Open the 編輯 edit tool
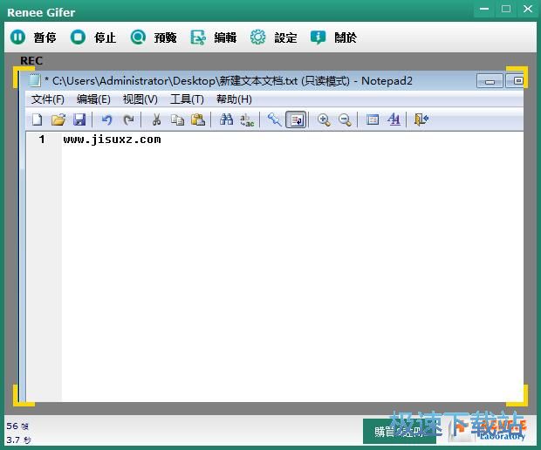Viewport: 541px width, 450px height. point(214,37)
